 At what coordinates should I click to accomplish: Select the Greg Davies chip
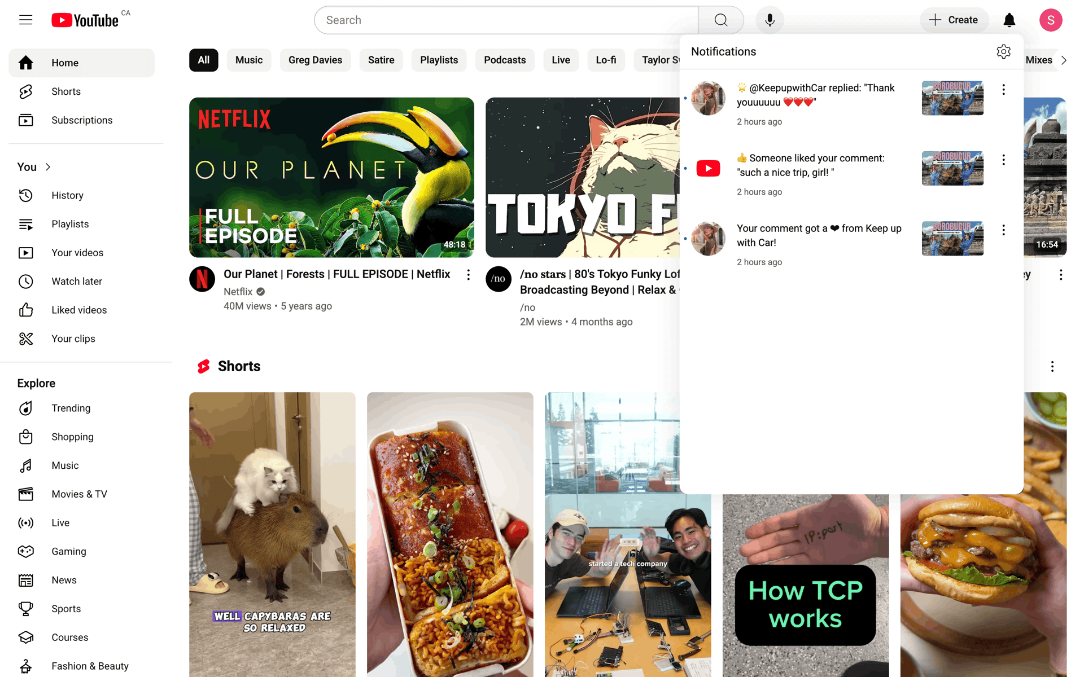point(315,60)
